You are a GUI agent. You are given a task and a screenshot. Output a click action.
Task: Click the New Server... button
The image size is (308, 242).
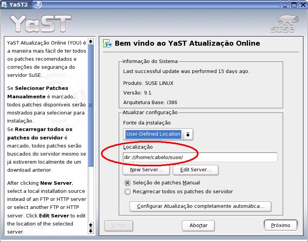[x=146, y=170]
